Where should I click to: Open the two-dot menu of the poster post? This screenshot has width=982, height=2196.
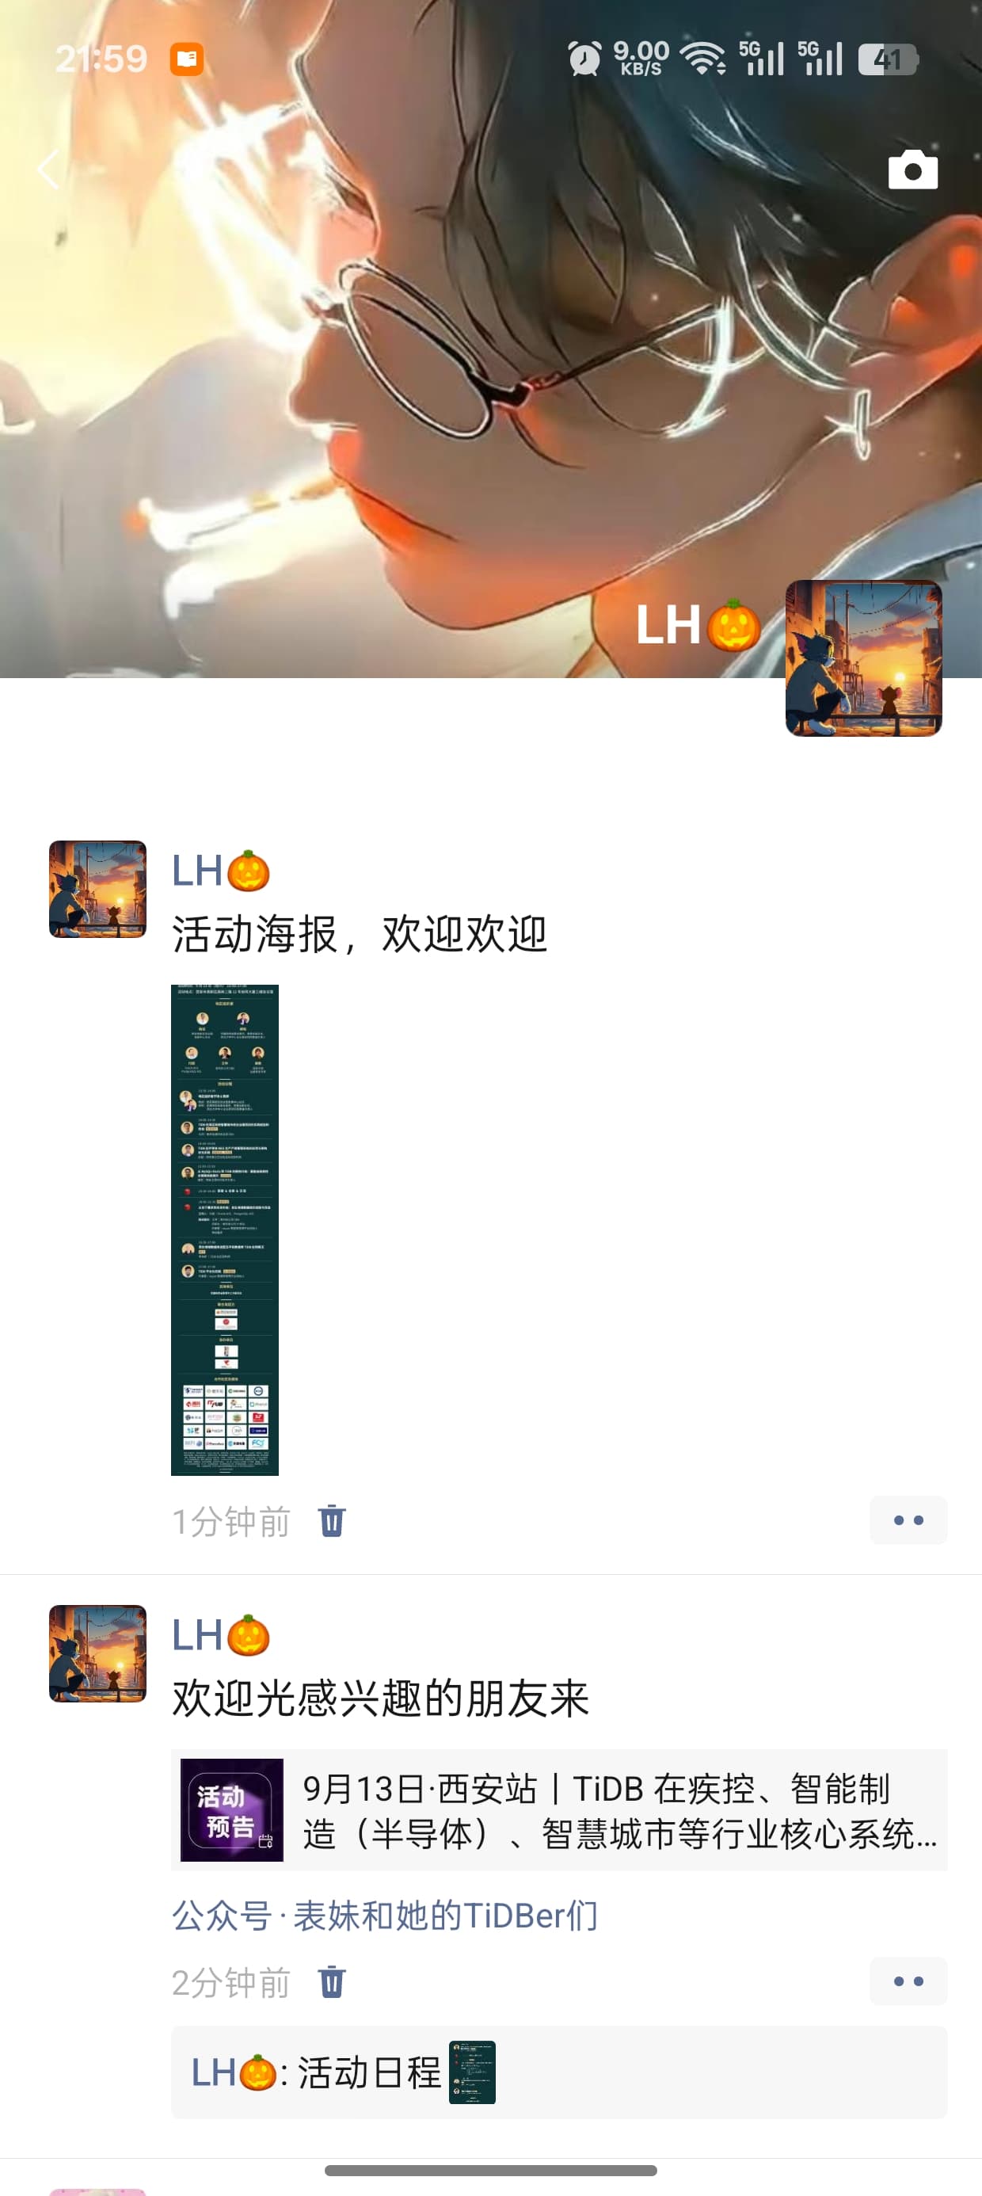(908, 1520)
